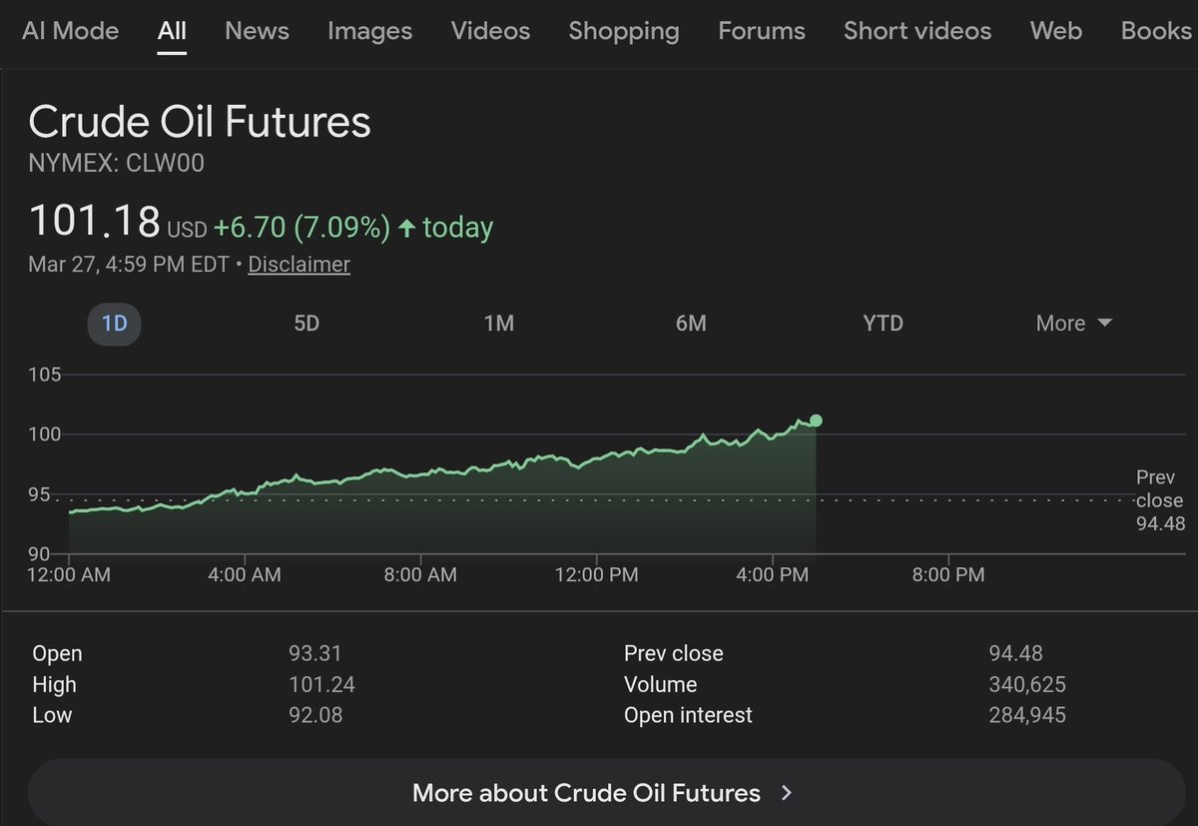Switch to the Images tab
The width and height of the screenshot is (1198, 826).
point(369,31)
